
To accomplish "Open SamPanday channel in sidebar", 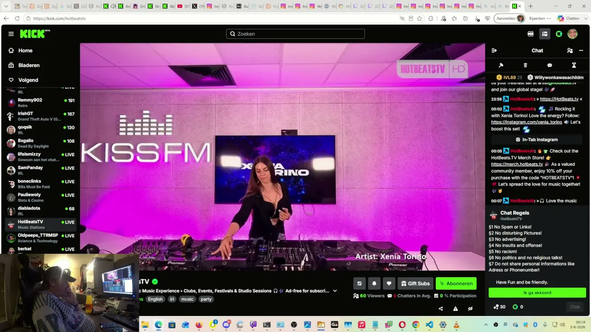I will pos(41,170).
